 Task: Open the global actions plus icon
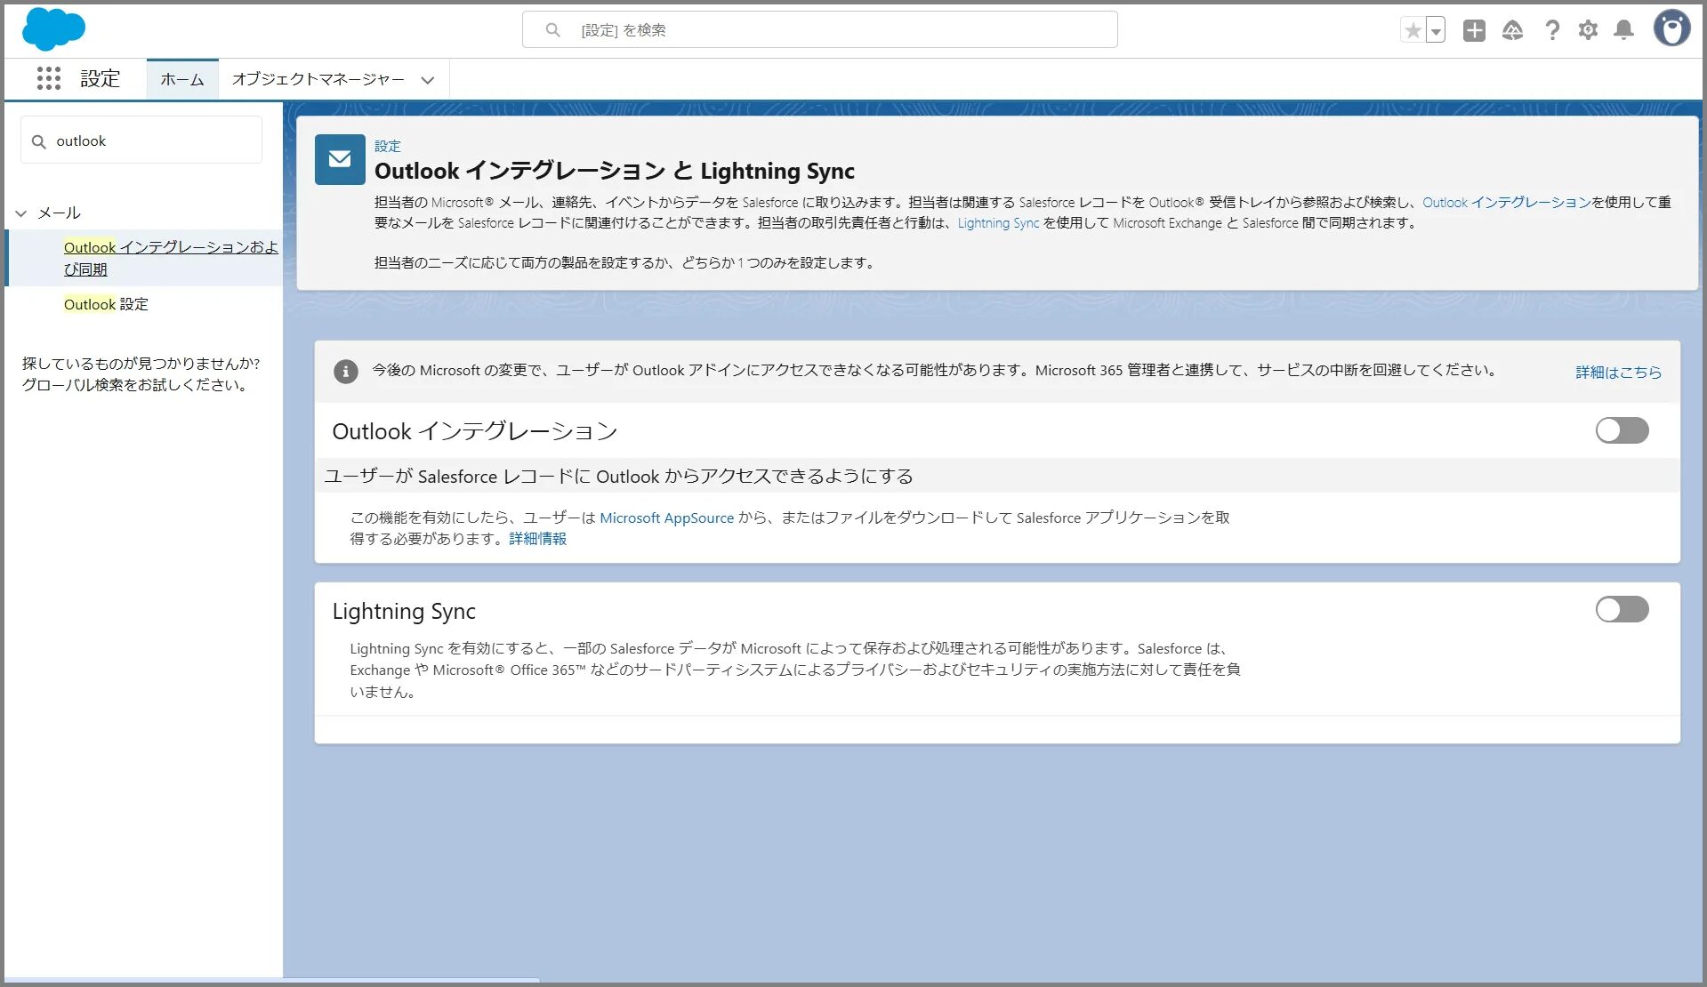(1474, 30)
